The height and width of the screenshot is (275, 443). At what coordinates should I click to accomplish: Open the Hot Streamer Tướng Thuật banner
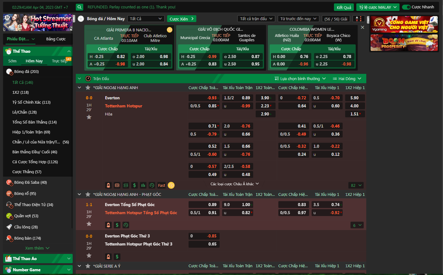pyautogui.click(x=38, y=22)
